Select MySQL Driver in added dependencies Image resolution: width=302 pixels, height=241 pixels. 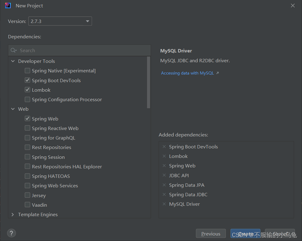(184, 204)
